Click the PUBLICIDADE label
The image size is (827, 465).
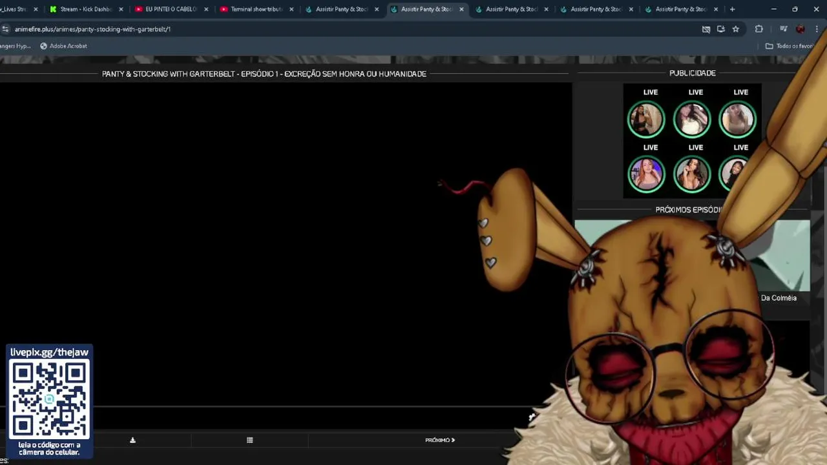pos(692,73)
